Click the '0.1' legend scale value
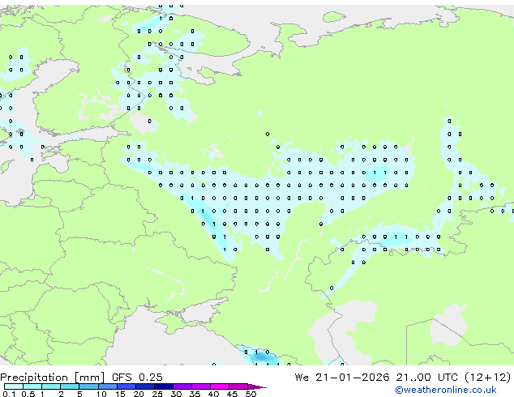The height and width of the screenshot is (397, 514). (x=9, y=394)
